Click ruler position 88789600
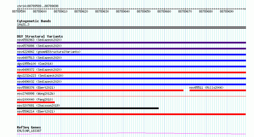This screenshot has width=254, height=137. click(40, 11)
